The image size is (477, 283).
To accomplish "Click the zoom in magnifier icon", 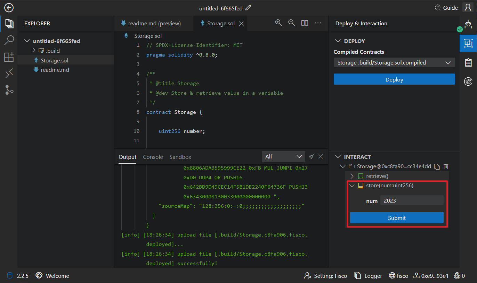I will tap(278, 23).
